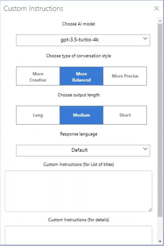
Task: Click the chevron arrow of AI model selector
Action: [145, 39]
